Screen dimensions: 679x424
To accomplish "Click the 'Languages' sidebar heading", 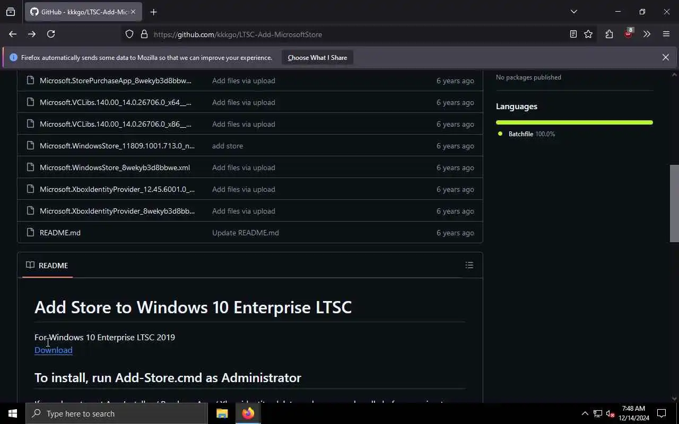I will [517, 106].
